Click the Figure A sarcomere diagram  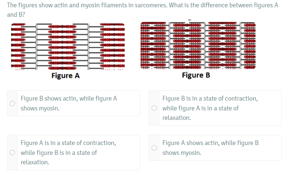coord(68,46)
